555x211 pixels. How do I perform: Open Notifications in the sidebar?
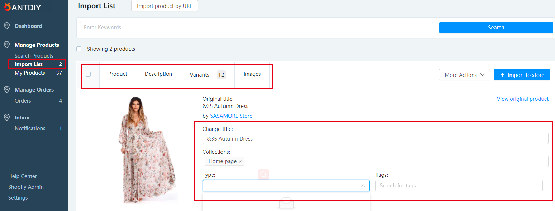click(x=30, y=128)
